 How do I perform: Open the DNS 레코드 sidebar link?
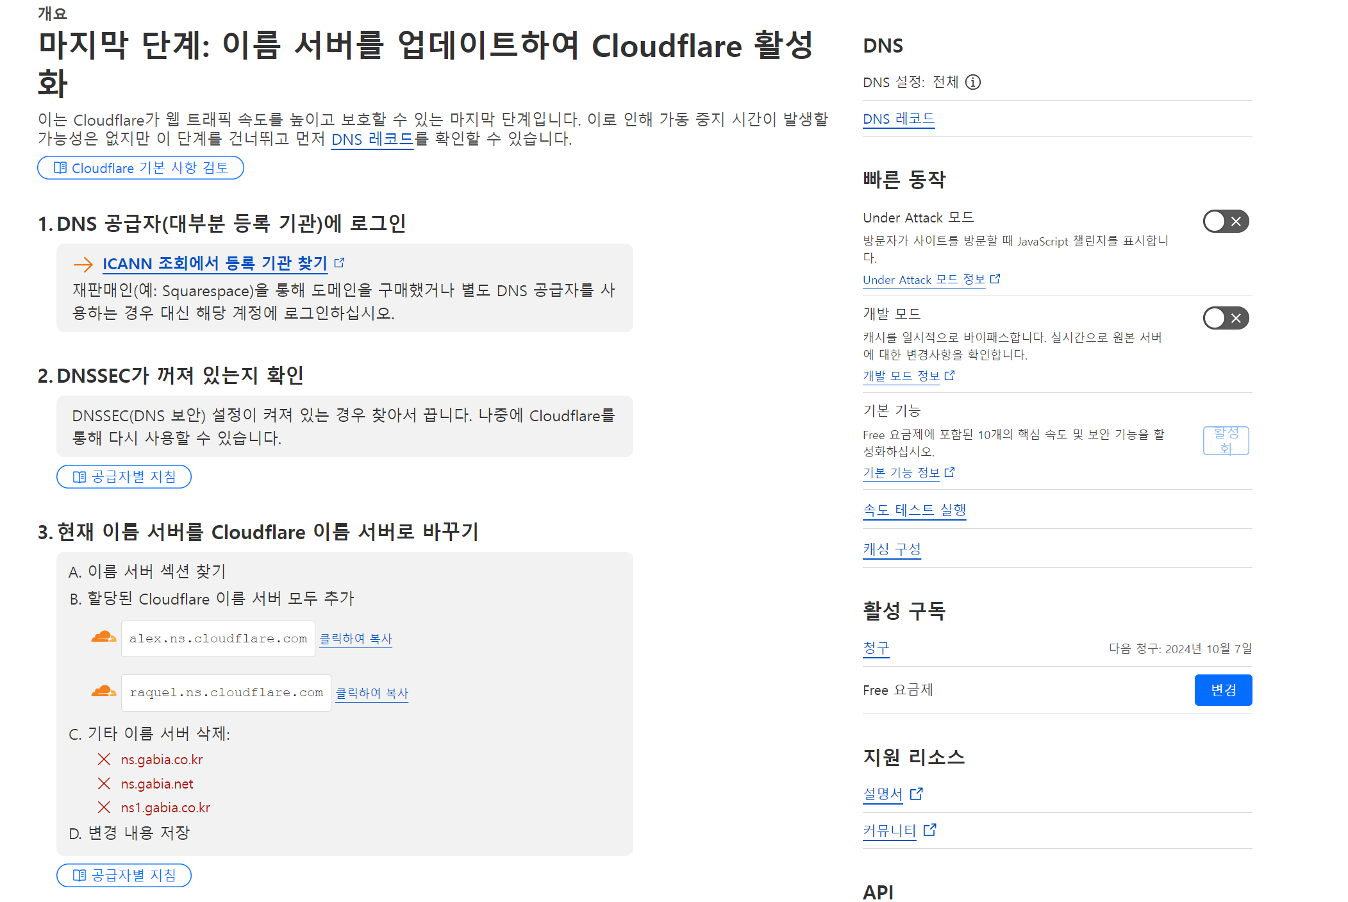(x=898, y=119)
